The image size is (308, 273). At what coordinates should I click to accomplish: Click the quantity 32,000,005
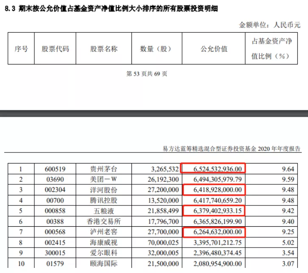tap(163, 253)
